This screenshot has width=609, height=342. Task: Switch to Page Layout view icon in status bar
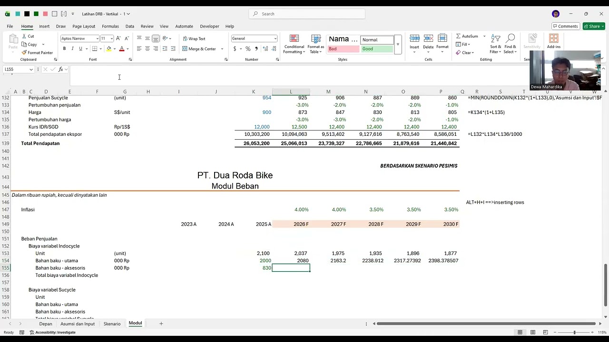(533, 332)
